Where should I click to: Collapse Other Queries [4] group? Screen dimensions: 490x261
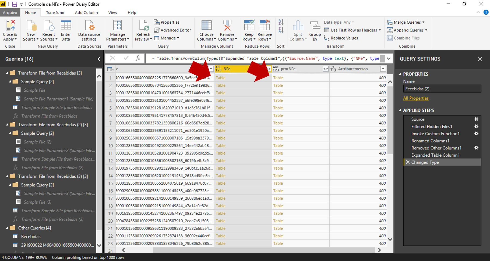point(7,228)
